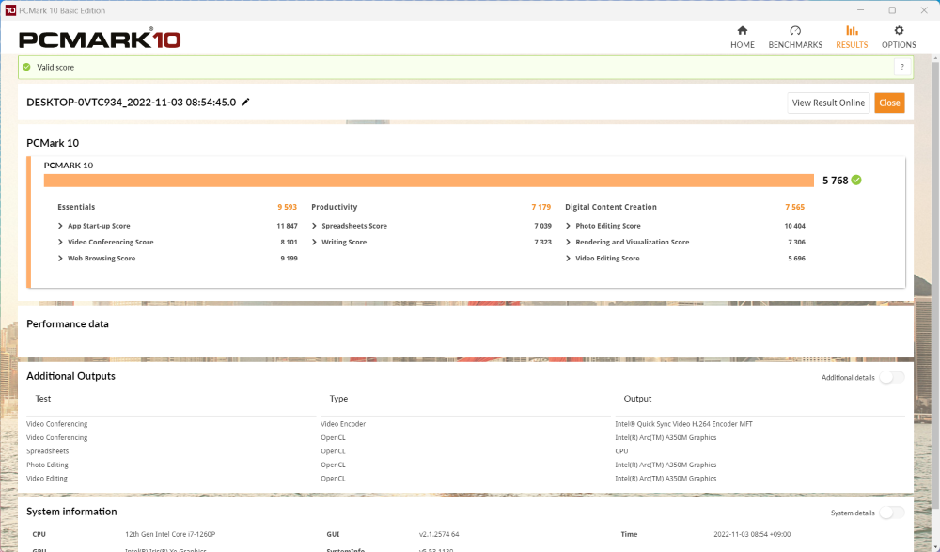Enable the Additional details toggle
This screenshot has height=552, width=940.
891,377
